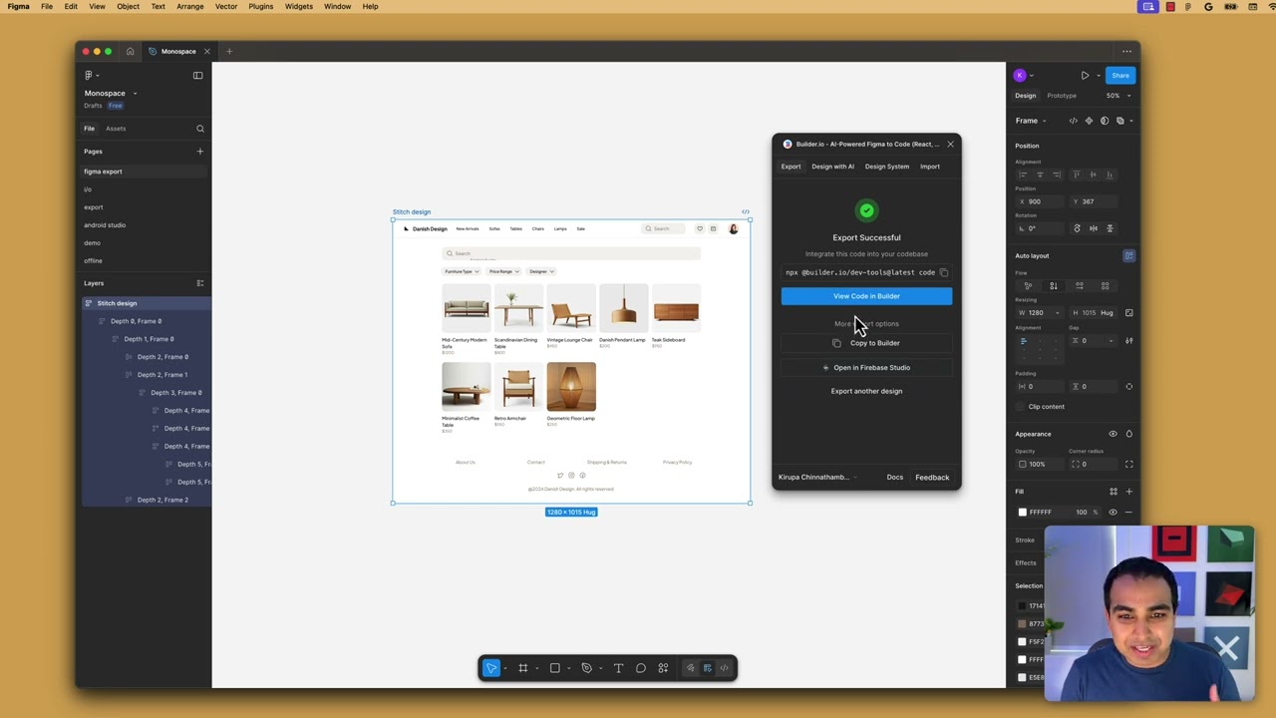The image size is (1276, 718).
Task: Add a new fill
Action: click(1128, 492)
